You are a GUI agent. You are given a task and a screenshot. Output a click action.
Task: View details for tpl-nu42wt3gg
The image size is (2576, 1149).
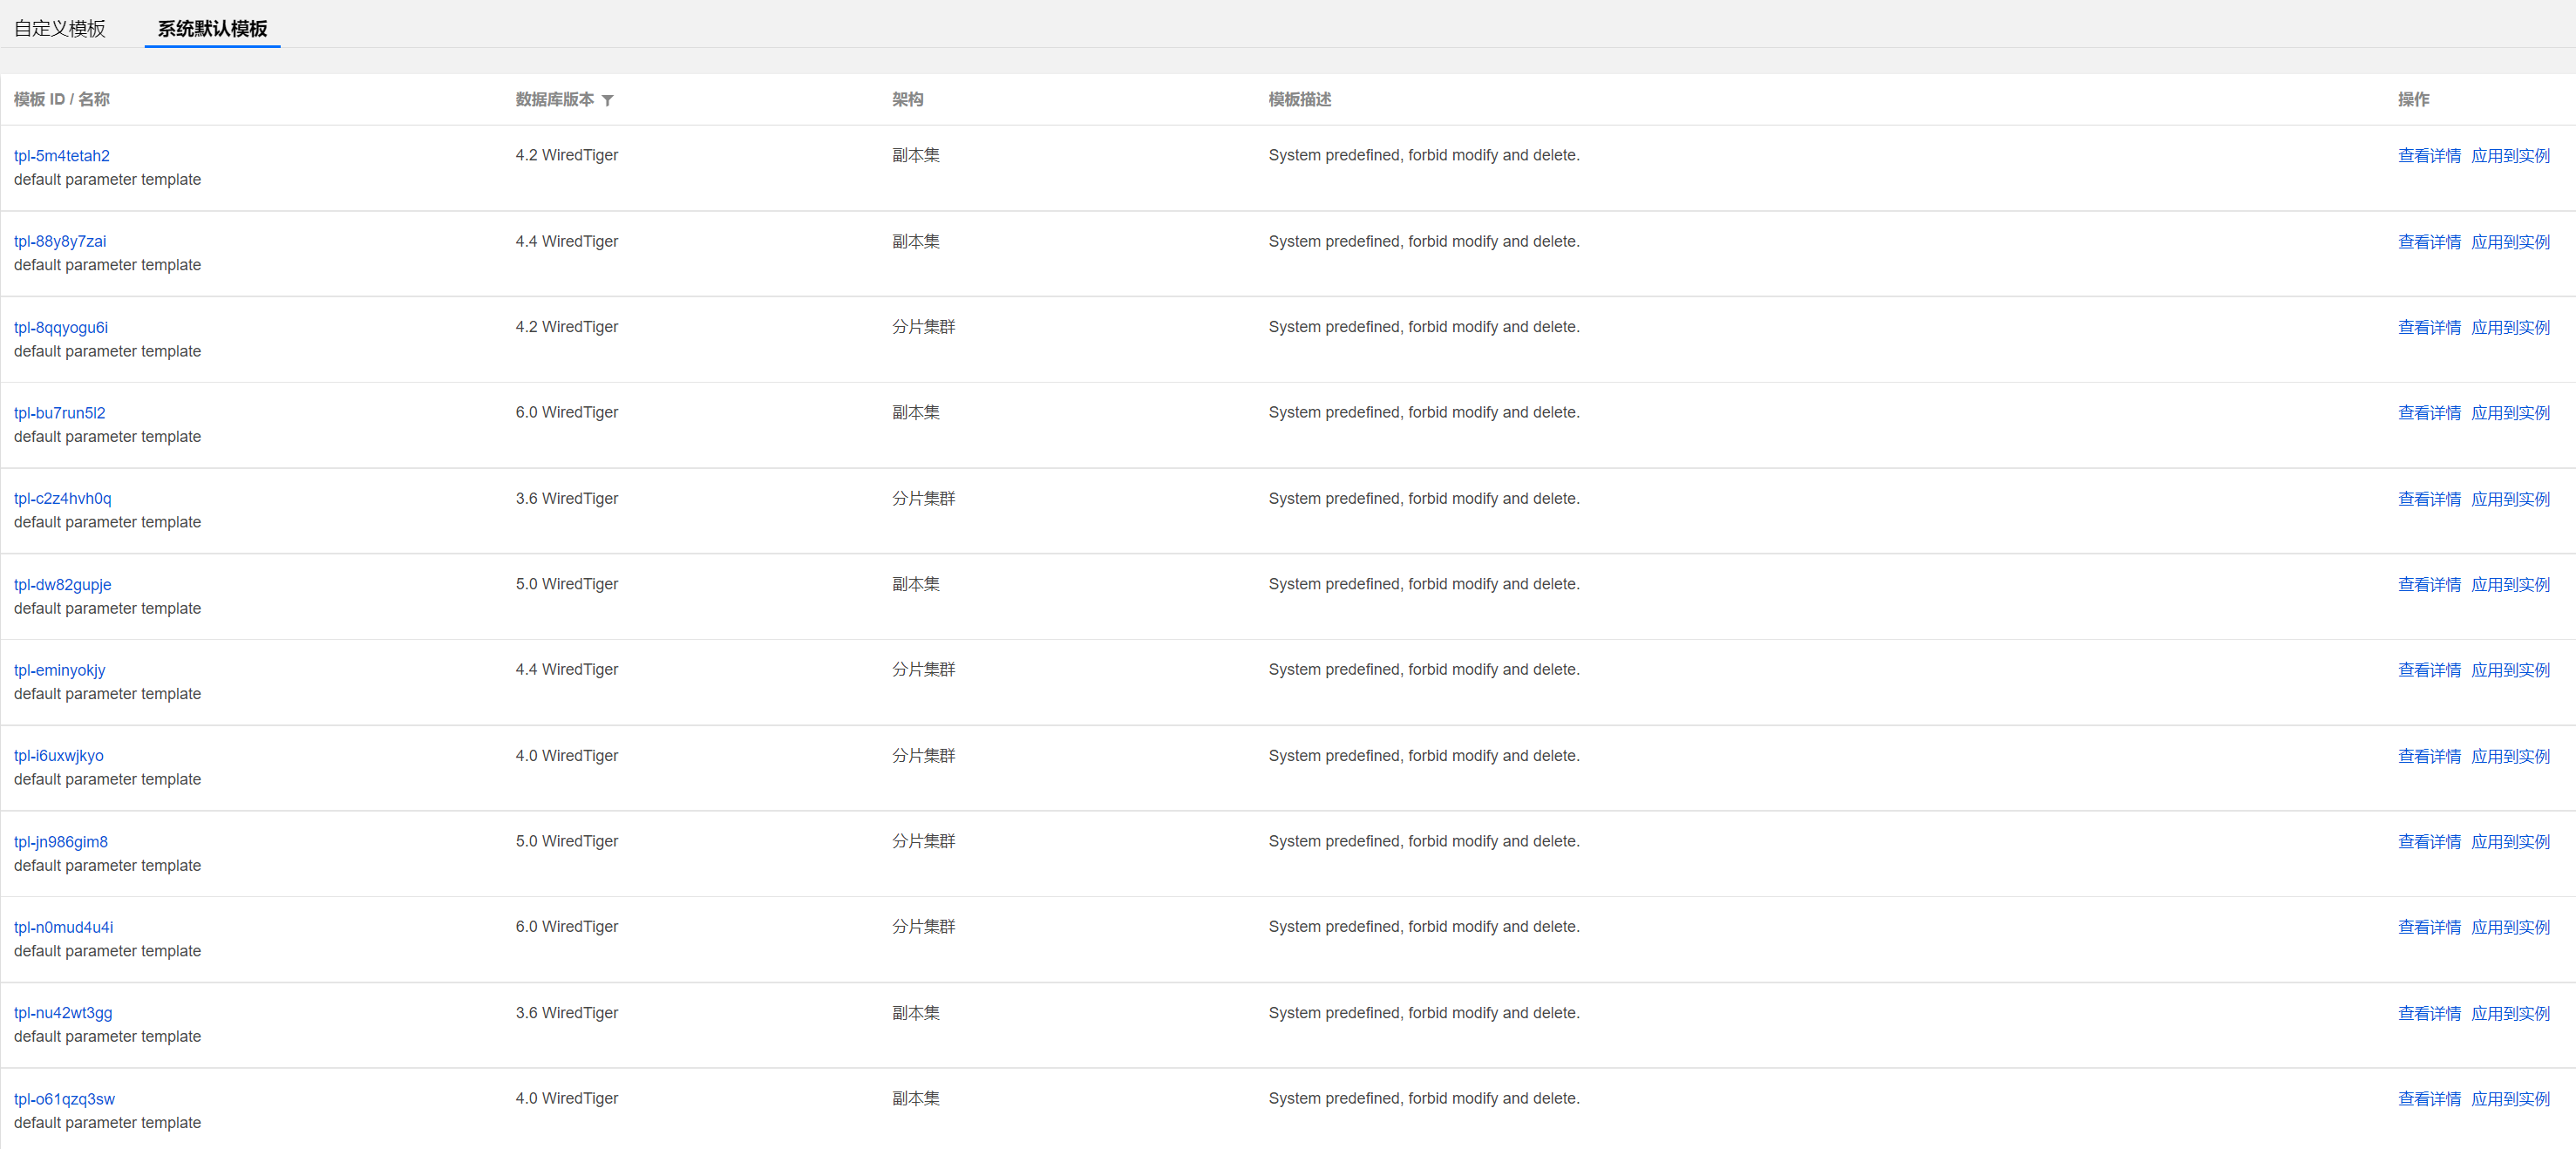pyautogui.click(x=2428, y=1013)
